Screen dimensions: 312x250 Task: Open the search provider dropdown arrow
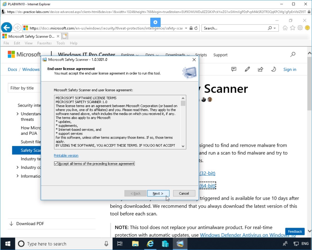tap(275, 28)
